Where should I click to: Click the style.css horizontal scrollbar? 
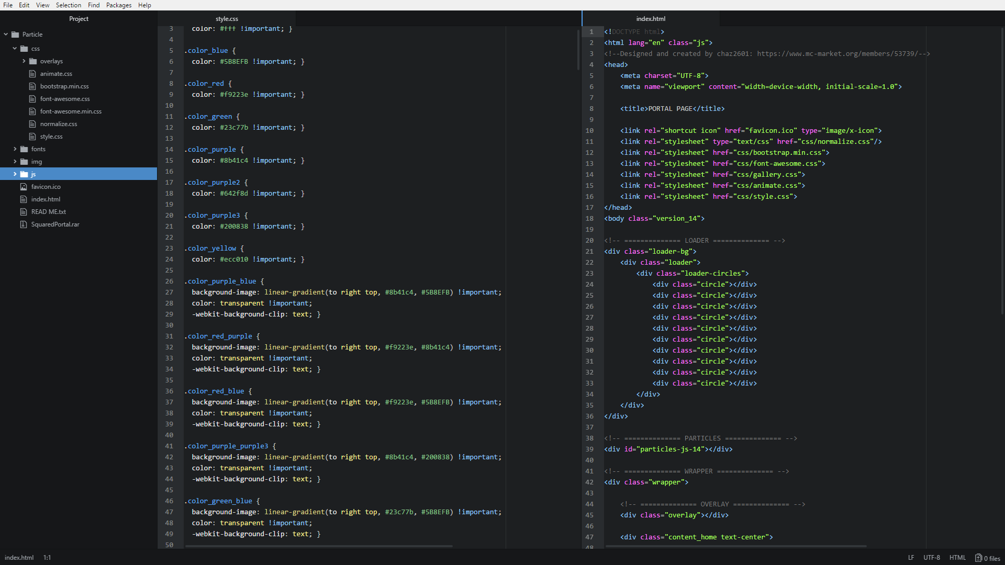319,546
